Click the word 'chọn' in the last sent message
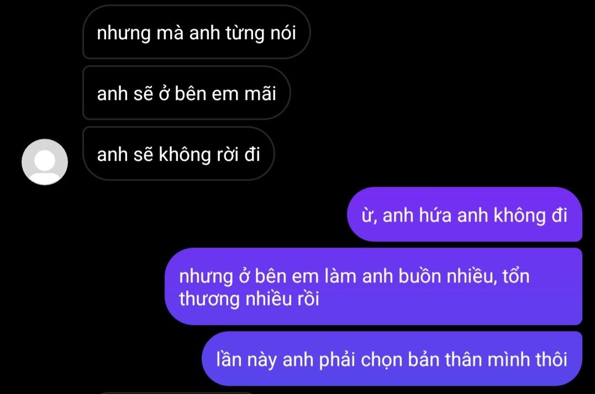 (381, 360)
